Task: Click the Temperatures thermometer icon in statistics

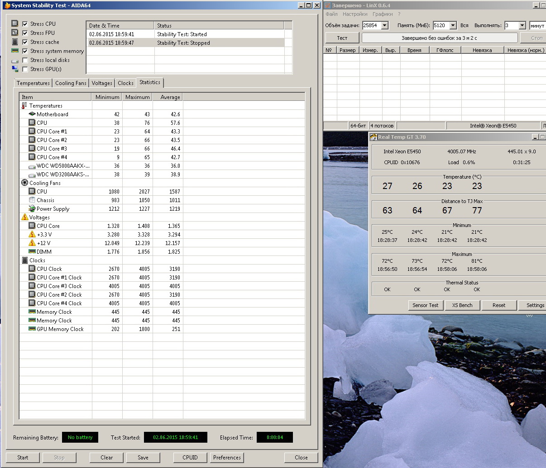Action: click(24, 105)
